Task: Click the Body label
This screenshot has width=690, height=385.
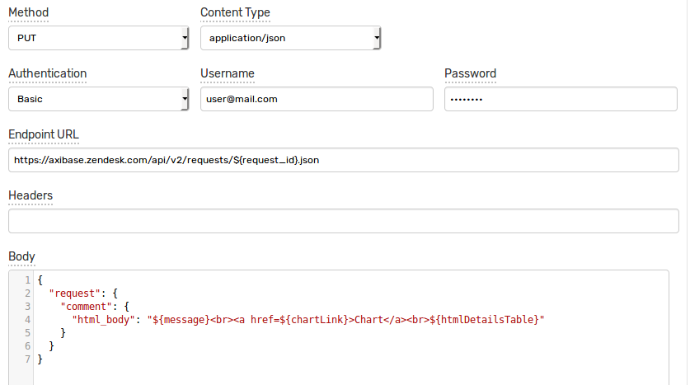Action: 21,256
